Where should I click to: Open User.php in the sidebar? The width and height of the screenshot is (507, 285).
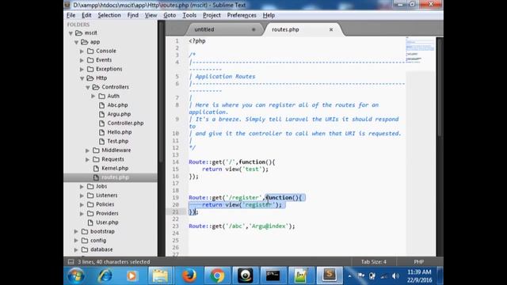[x=107, y=222]
